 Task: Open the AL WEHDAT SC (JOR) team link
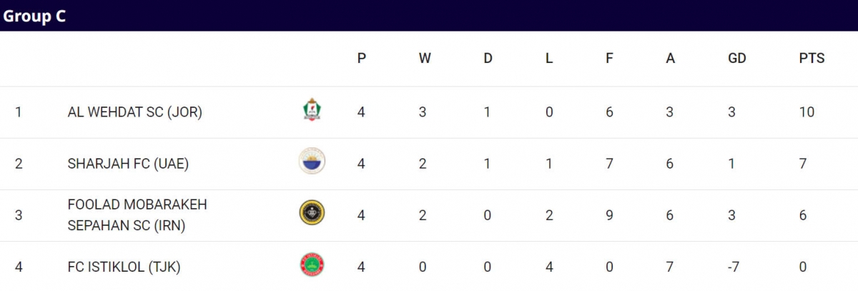pos(135,112)
